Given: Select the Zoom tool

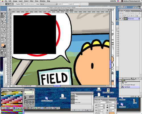Looking at the screenshot, I should click(5, 41).
